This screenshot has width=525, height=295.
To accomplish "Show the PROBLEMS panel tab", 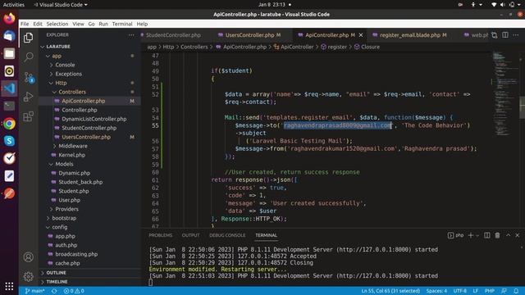I will click(161, 235).
